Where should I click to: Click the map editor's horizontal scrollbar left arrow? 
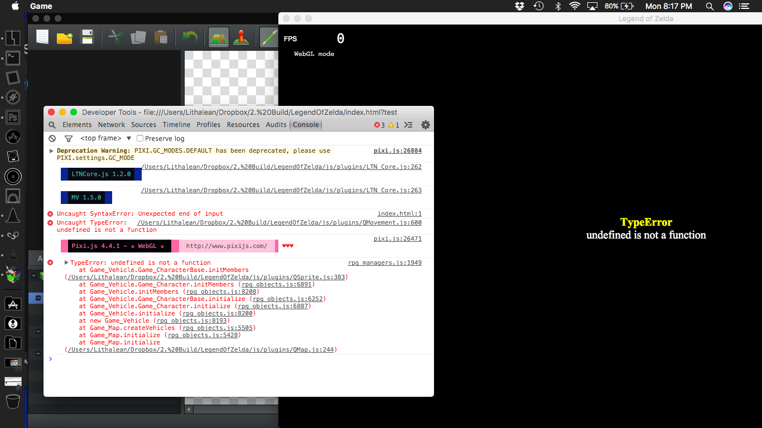pyautogui.click(x=189, y=410)
